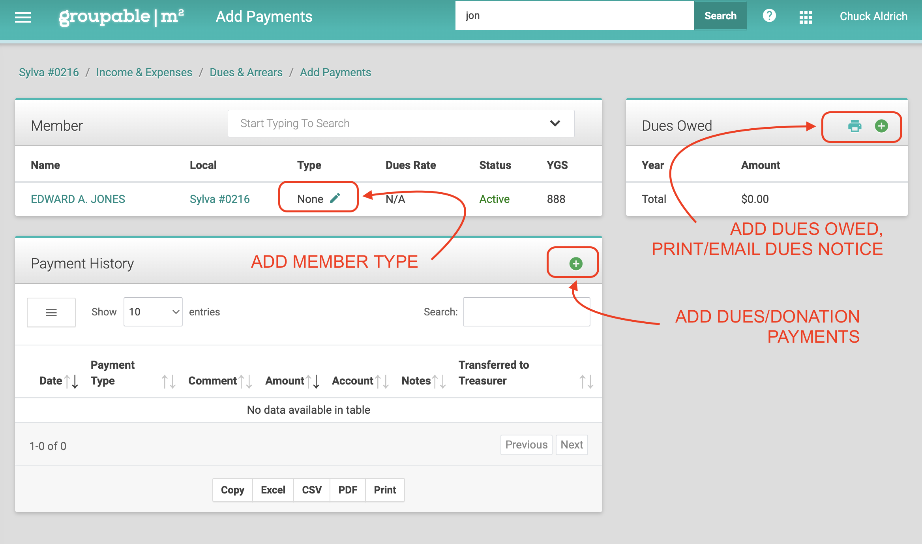This screenshot has height=544, width=922.
Task: Click the Print table button
Action: pos(385,490)
